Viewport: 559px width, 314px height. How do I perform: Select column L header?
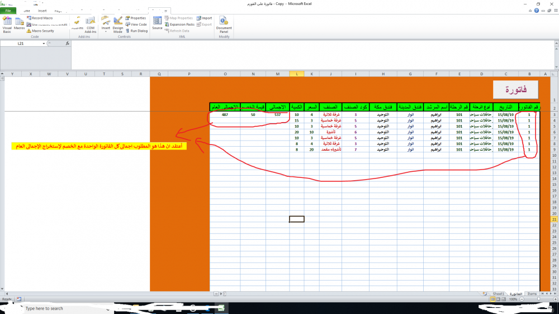coord(297,74)
